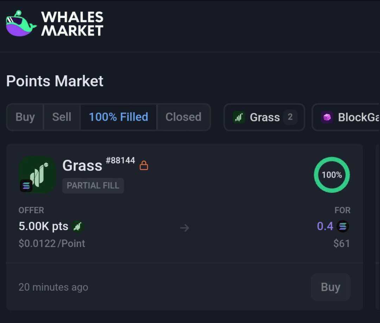The image size is (380, 323).
Task: Click the "20 minutes ago" timestamp
Action: (x=53, y=287)
